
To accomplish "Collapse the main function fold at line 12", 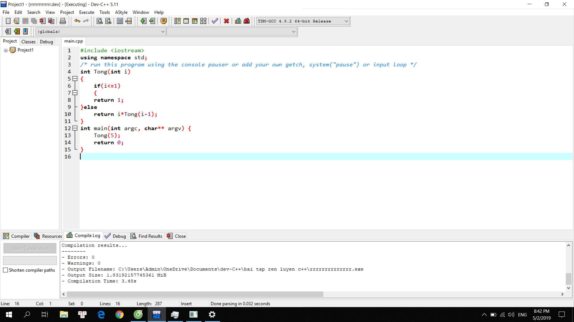I will [75, 128].
